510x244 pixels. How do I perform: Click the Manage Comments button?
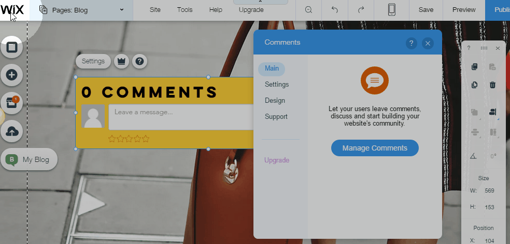375,148
